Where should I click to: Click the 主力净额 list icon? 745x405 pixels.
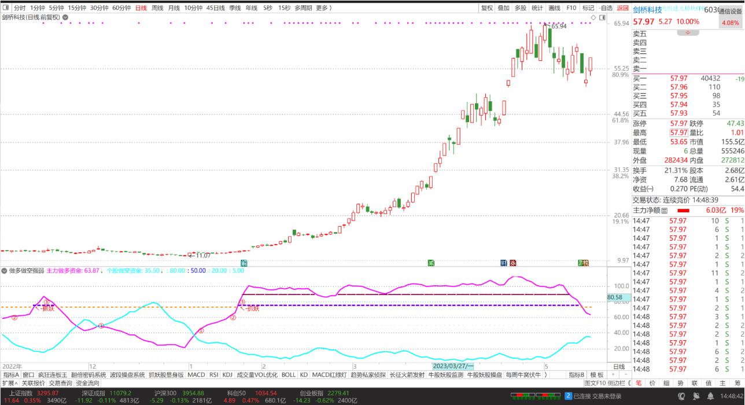(x=665, y=211)
